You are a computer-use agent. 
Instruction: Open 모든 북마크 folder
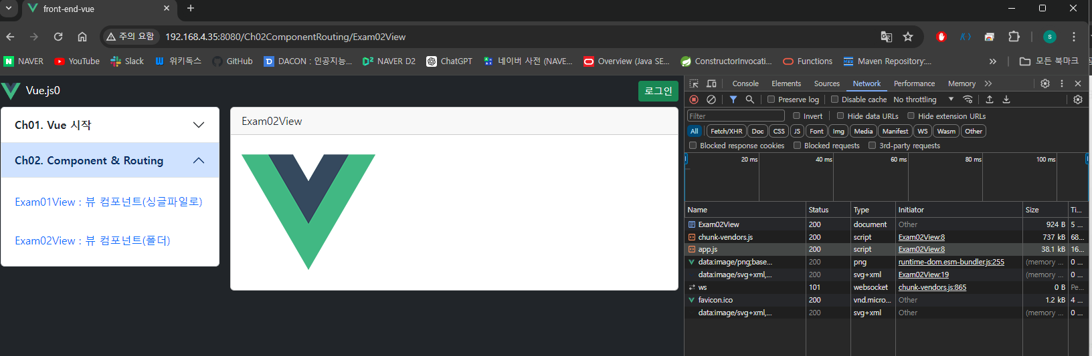(1049, 61)
